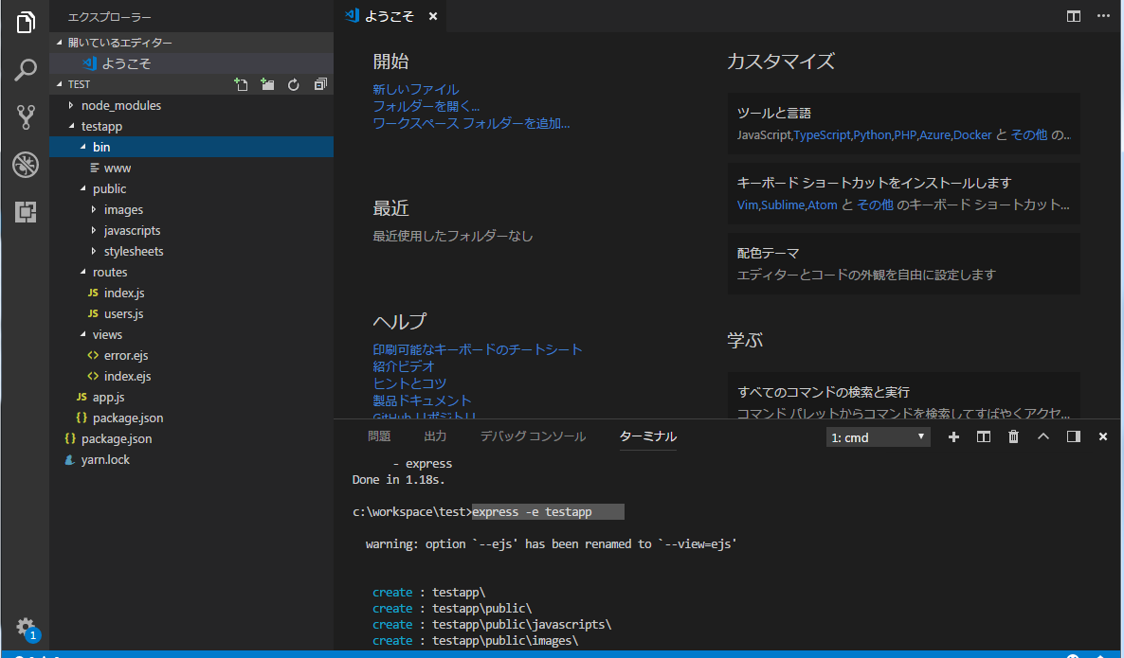The image size is (1124, 658).
Task: Open app.js in the file tree
Action: (108, 397)
